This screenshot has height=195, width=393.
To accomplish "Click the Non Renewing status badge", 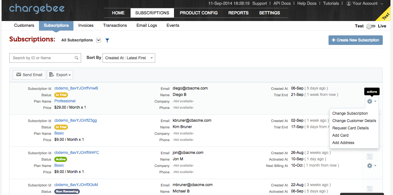I will click(67, 191).
